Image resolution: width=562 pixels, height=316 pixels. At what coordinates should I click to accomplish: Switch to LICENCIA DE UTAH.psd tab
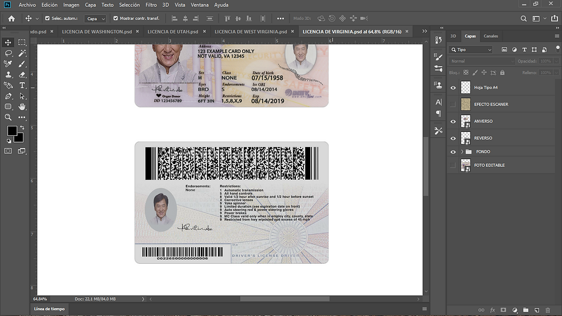click(x=173, y=32)
